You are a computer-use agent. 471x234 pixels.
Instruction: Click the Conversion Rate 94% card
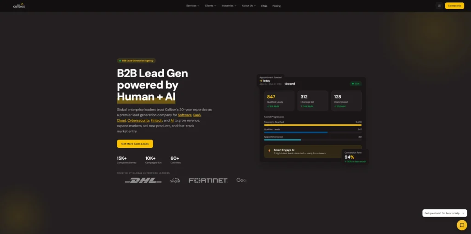pyautogui.click(x=355, y=157)
